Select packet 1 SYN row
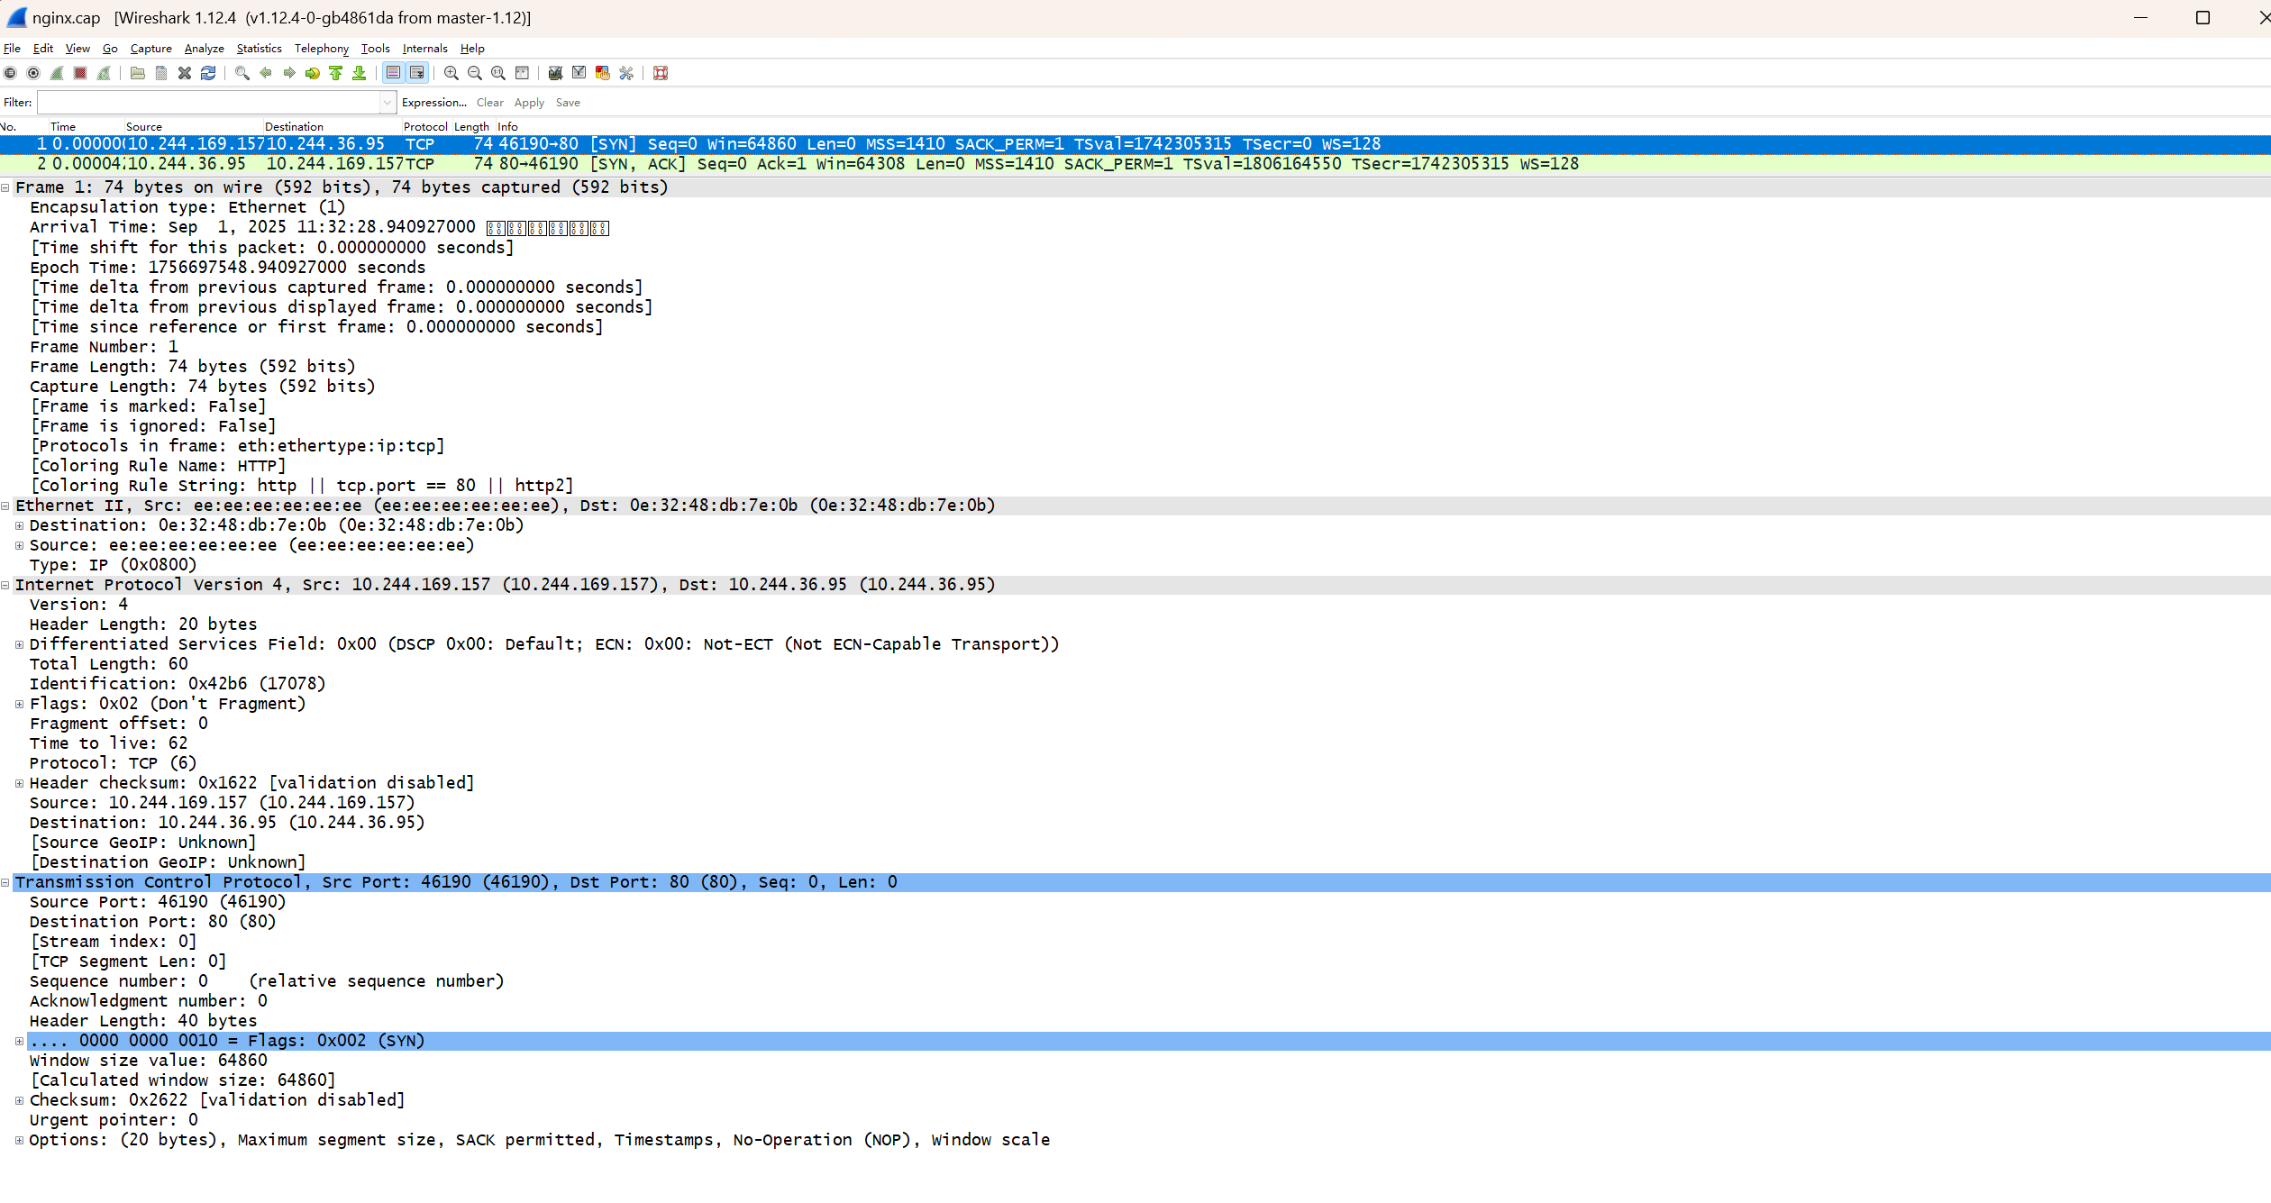This screenshot has width=2271, height=1203. pos(1135,144)
